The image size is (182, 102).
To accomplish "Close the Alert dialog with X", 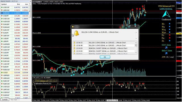I will coord(135,26).
